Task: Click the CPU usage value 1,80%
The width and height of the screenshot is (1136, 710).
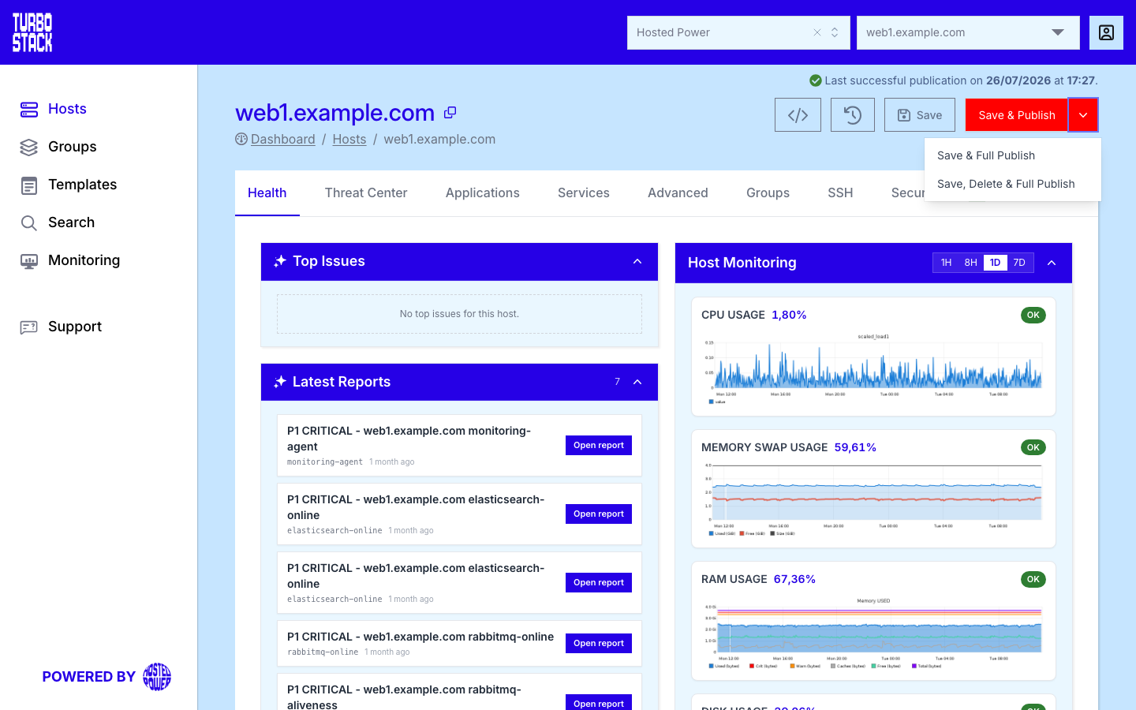Action: [789, 315]
